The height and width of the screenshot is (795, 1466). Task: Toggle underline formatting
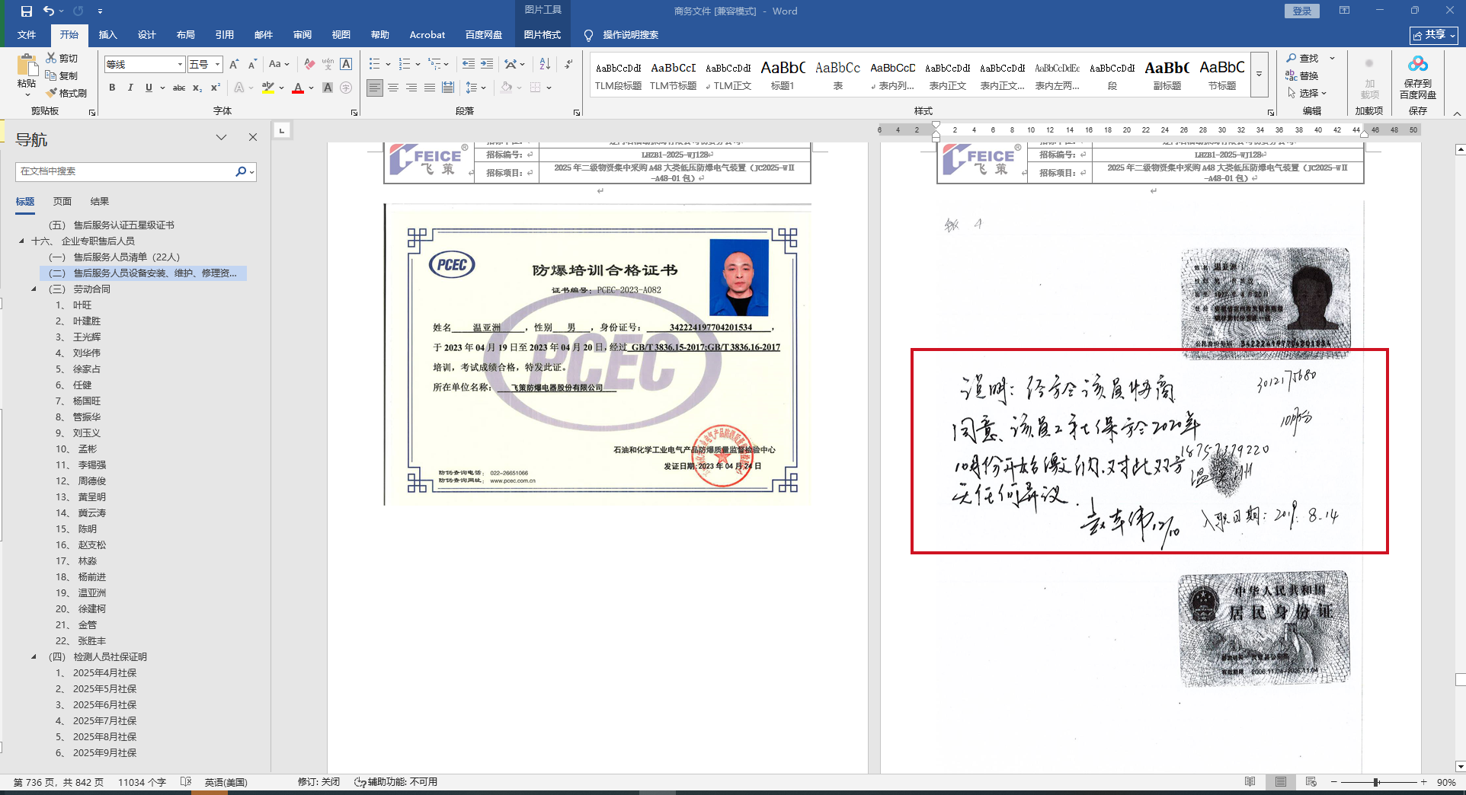pos(149,88)
